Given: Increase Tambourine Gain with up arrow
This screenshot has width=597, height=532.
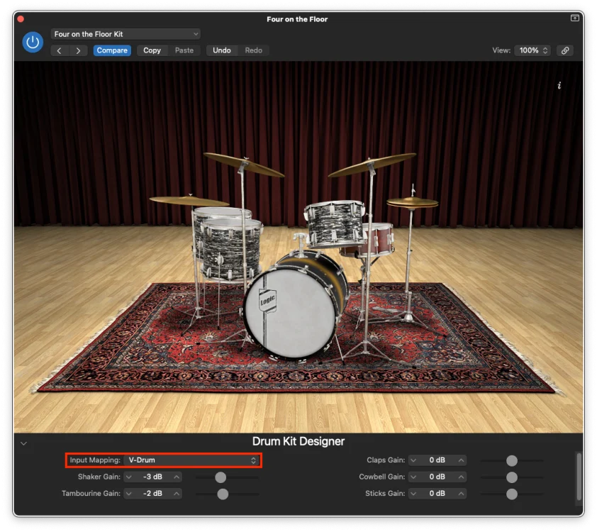Looking at the screenshot, I should (x=177, y=494).
